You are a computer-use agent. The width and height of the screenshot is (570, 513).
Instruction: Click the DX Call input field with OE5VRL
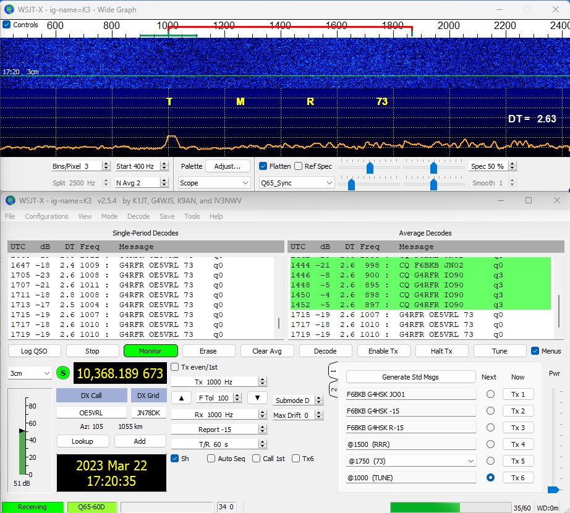tap(91, 413)
